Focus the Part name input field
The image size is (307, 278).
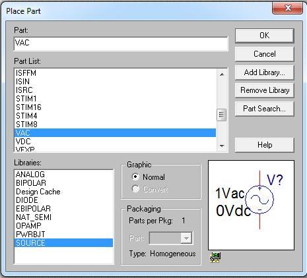[121, 43]
